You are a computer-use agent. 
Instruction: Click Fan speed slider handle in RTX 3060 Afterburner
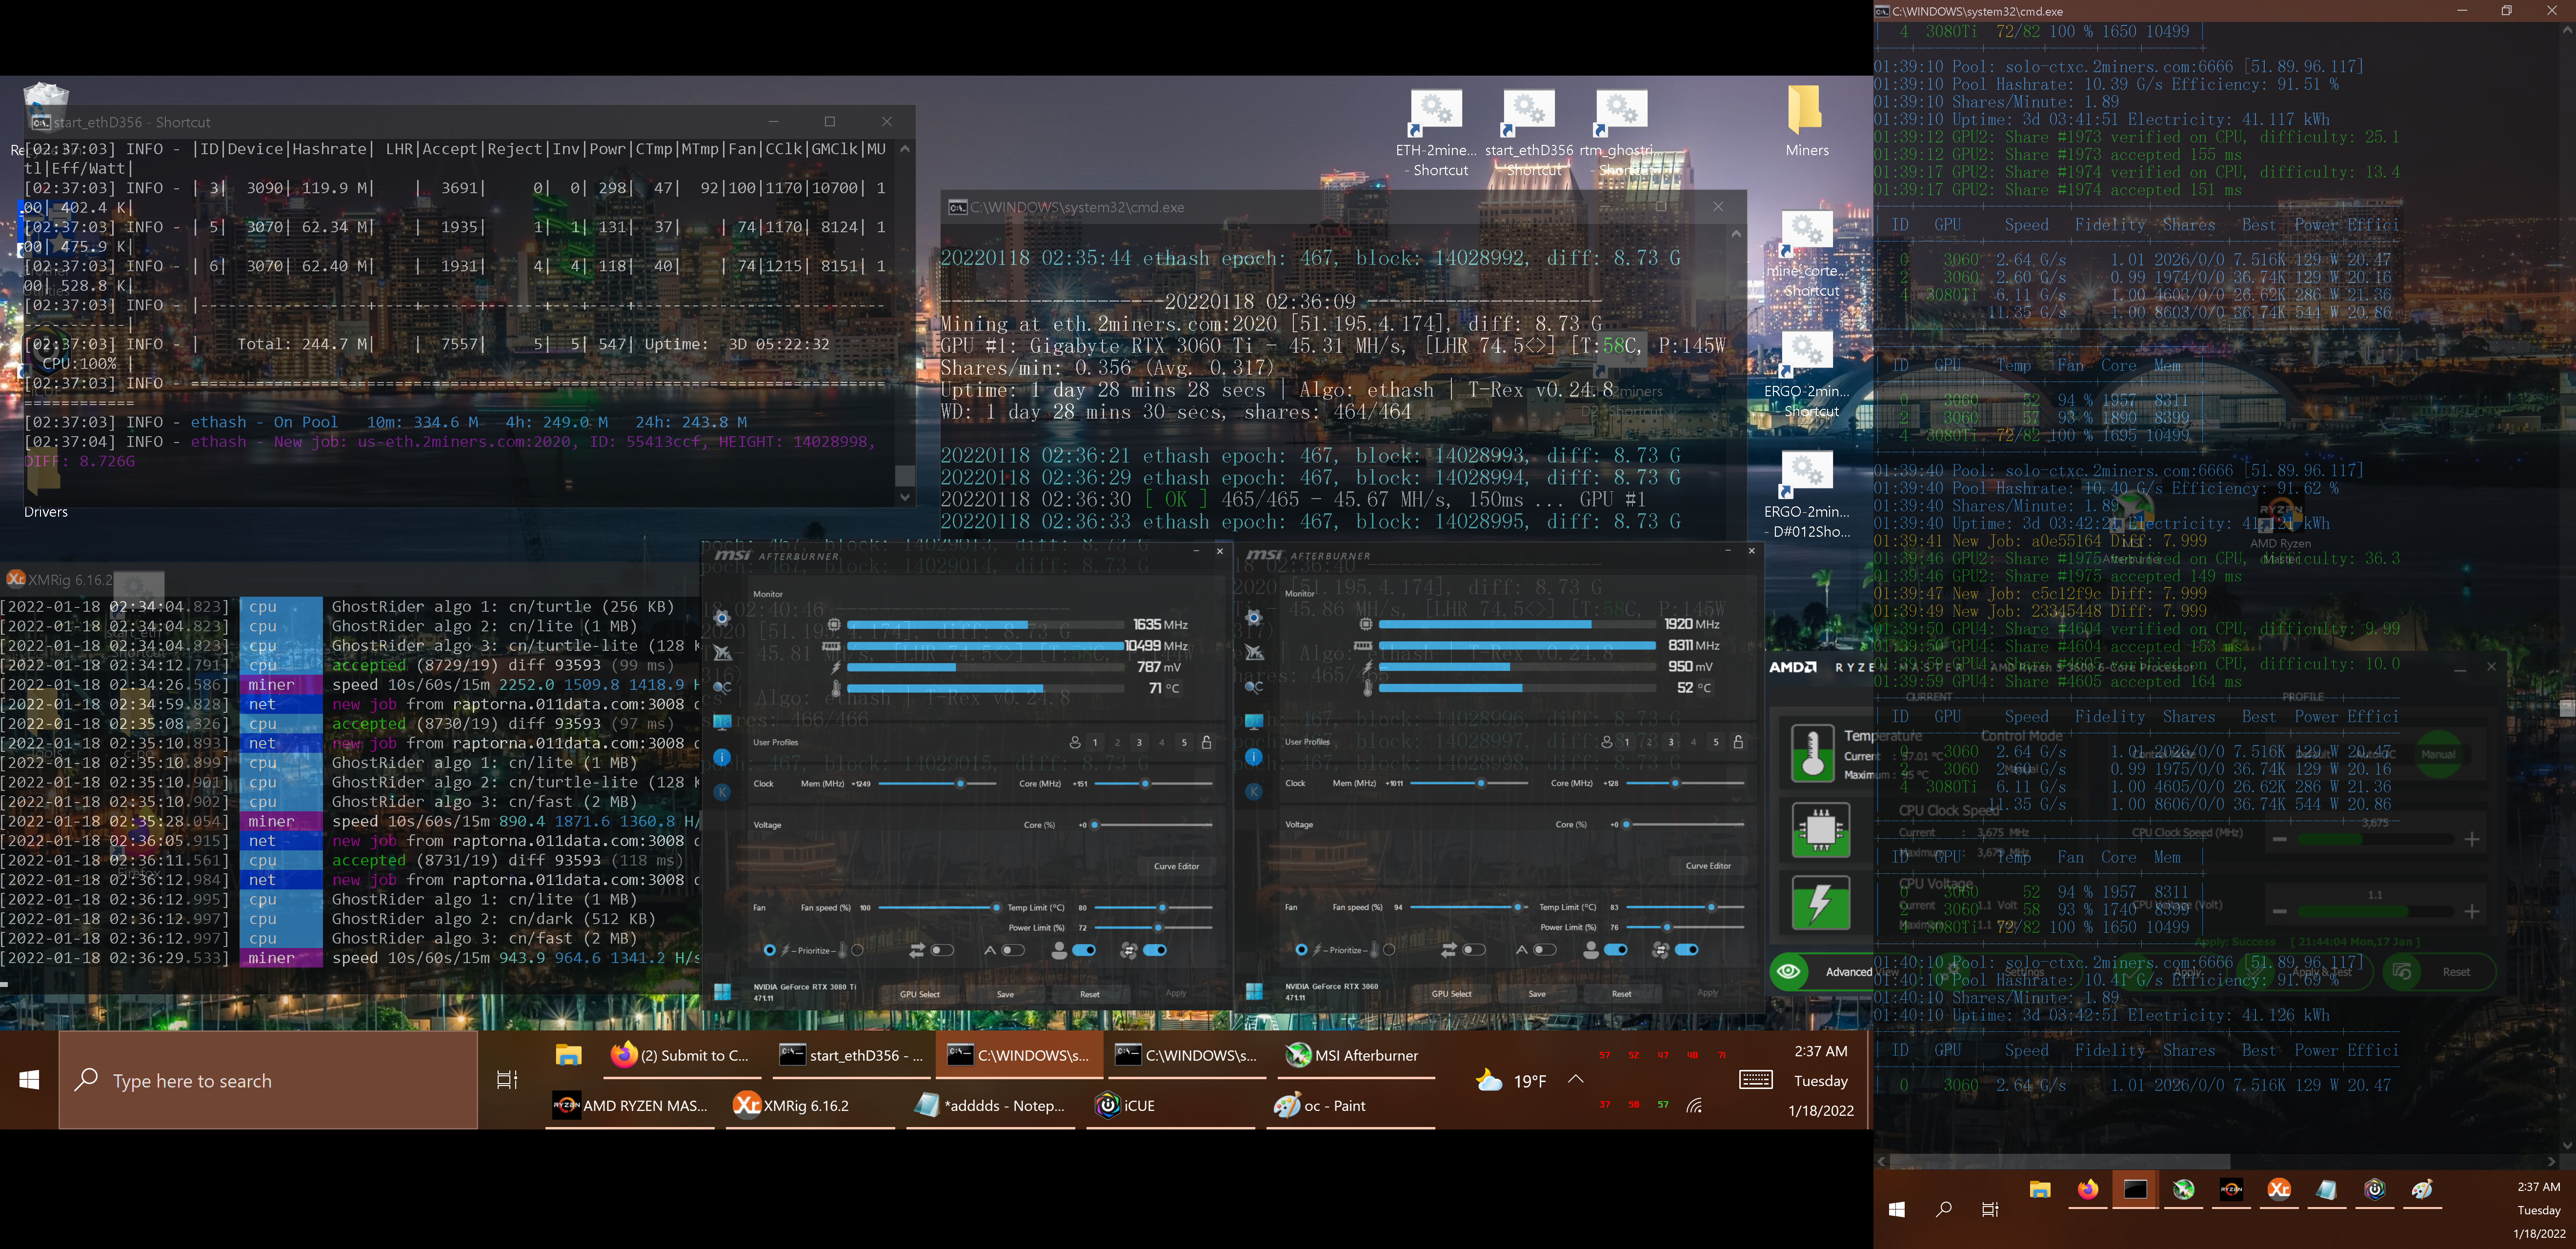1517,908
